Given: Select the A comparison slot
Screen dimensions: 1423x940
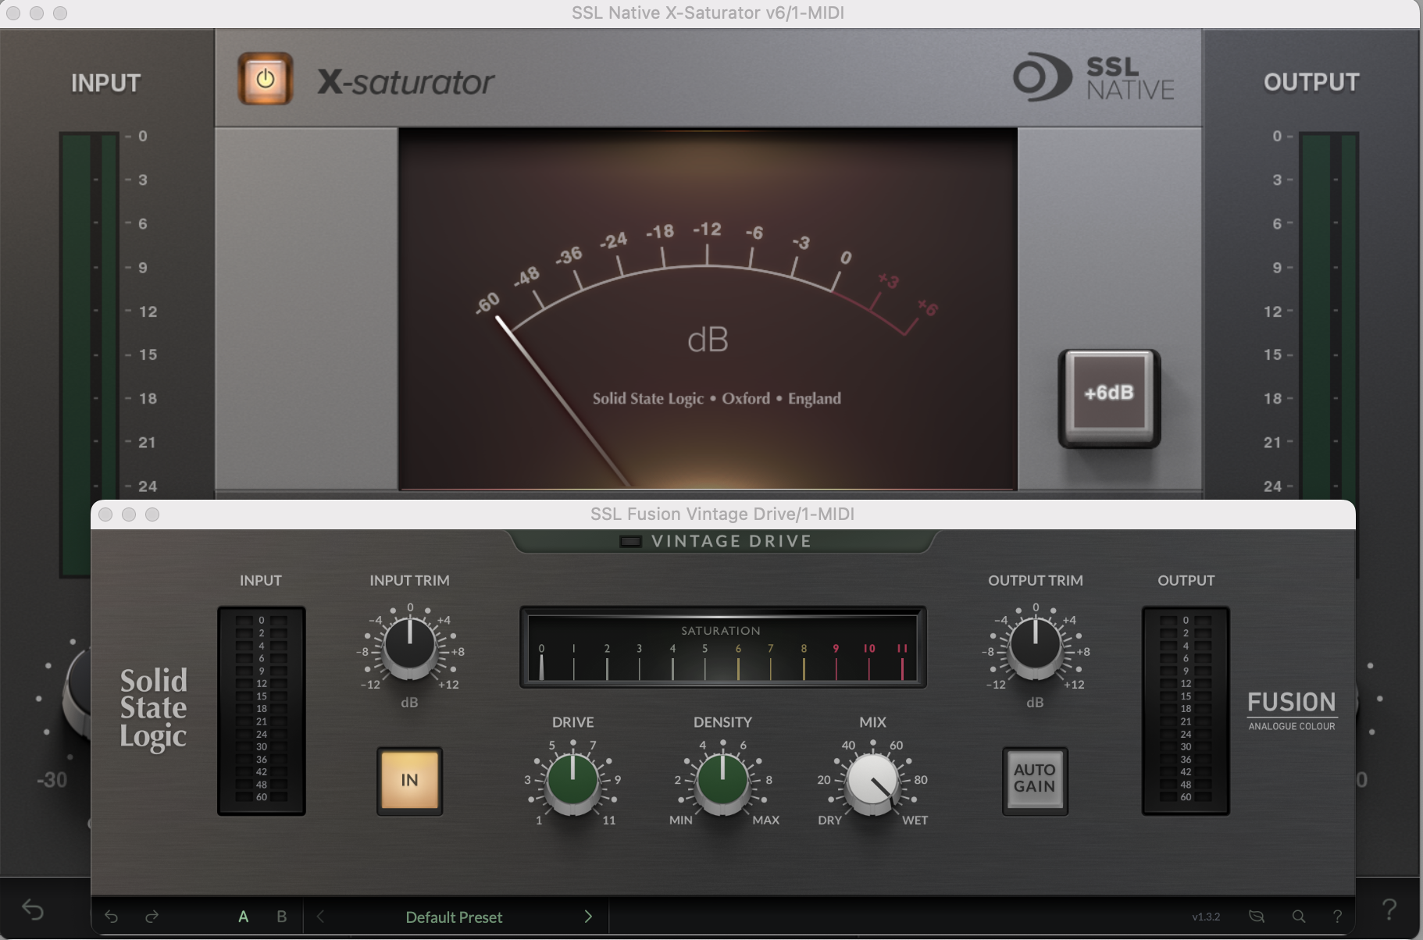Looking at the screenshot, I should click(x=243, y=917).
